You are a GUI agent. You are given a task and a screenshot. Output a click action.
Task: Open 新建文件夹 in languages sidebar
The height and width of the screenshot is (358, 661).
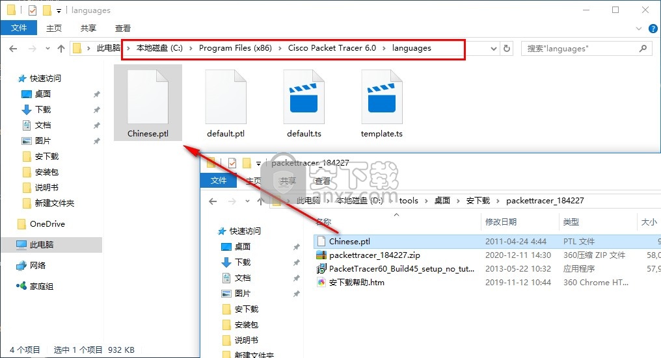point(48,203)
